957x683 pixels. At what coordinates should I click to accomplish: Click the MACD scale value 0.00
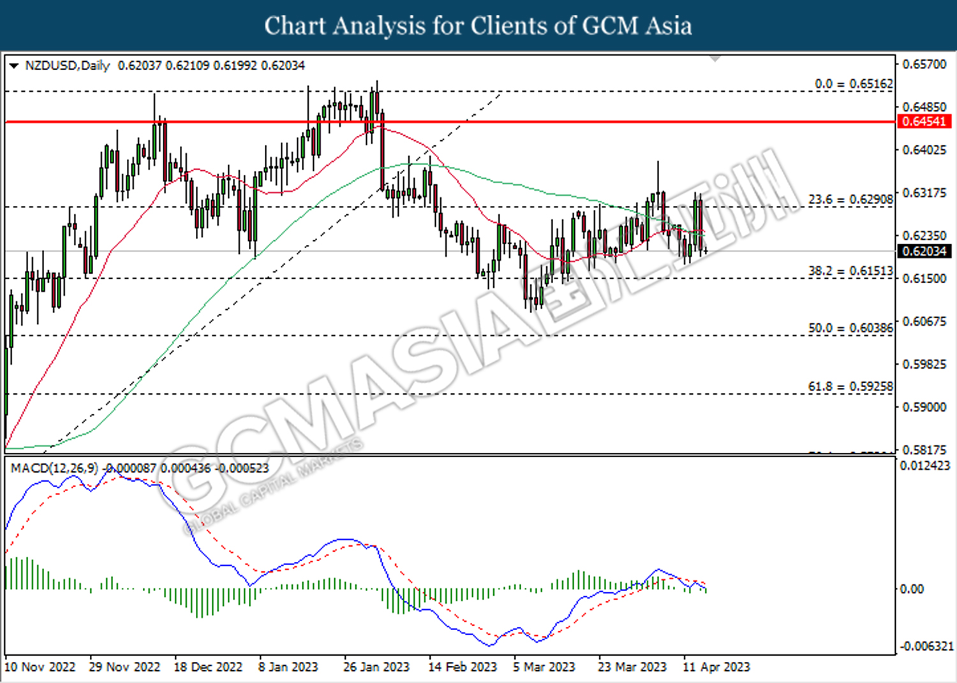click(911, 589)
